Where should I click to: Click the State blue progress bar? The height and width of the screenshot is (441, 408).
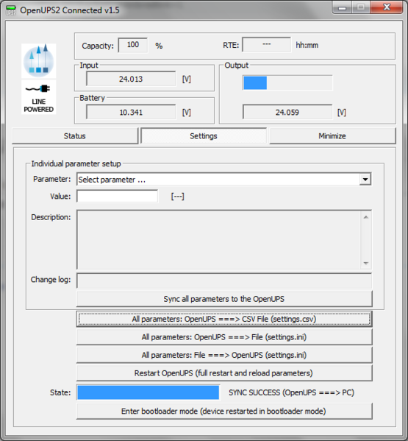point(148,392)
